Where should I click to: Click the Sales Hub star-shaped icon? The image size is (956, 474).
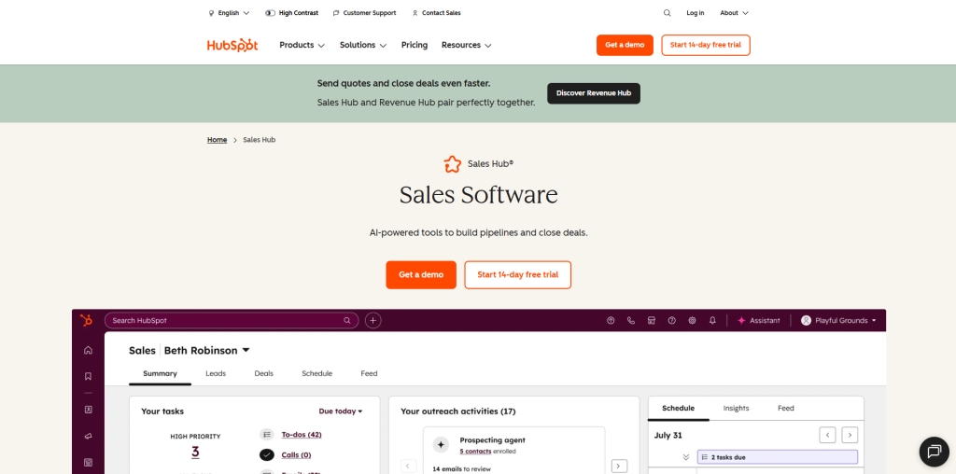[x=453, y=164]
